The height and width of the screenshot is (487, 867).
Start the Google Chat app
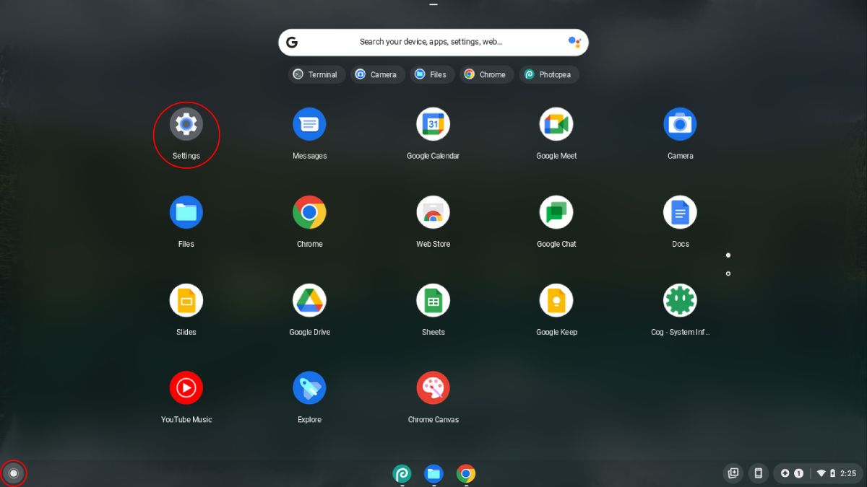point(556,211)
